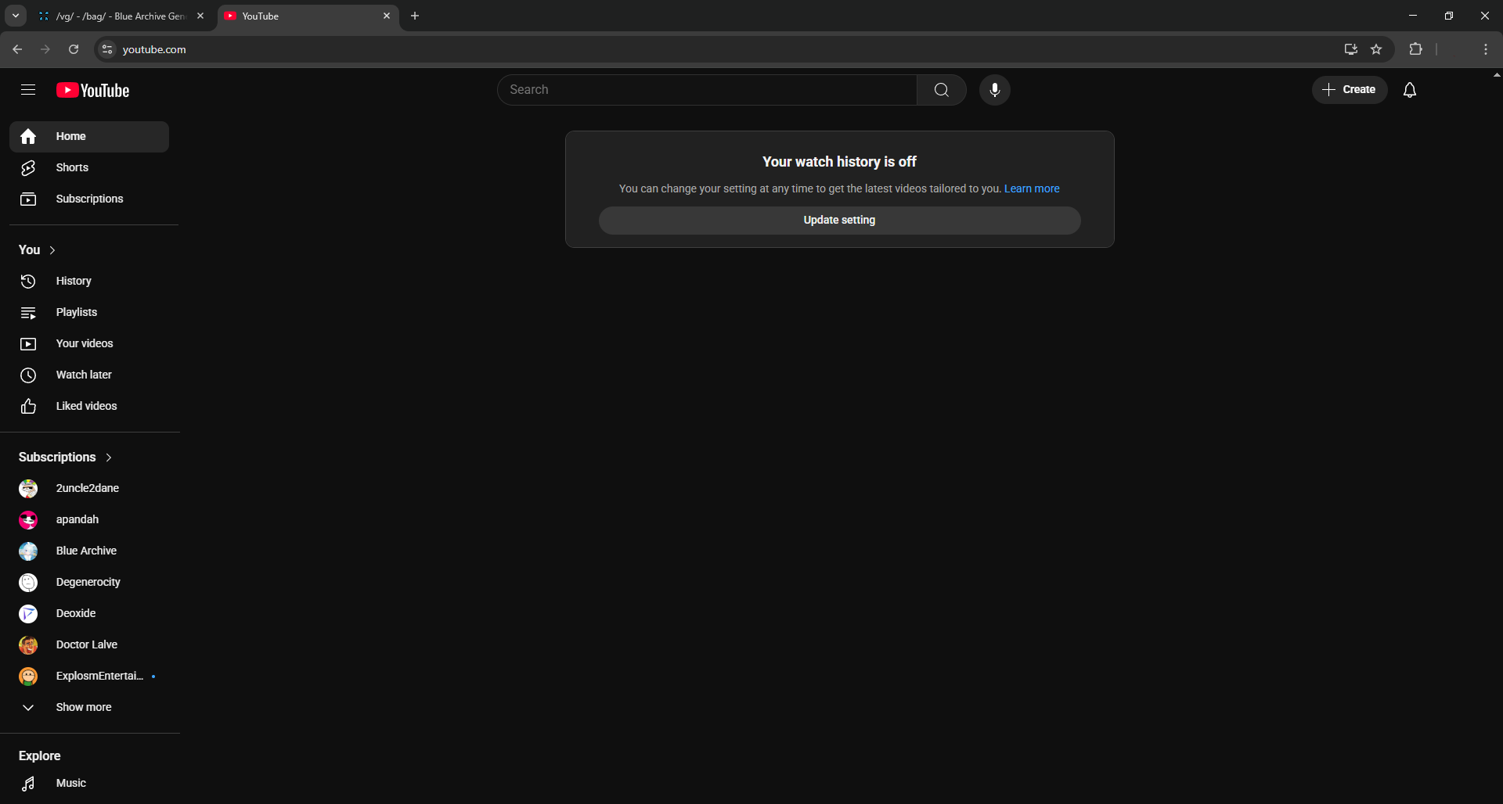
Task: Click the install app icon in address bar
Action: (1350, 49)
